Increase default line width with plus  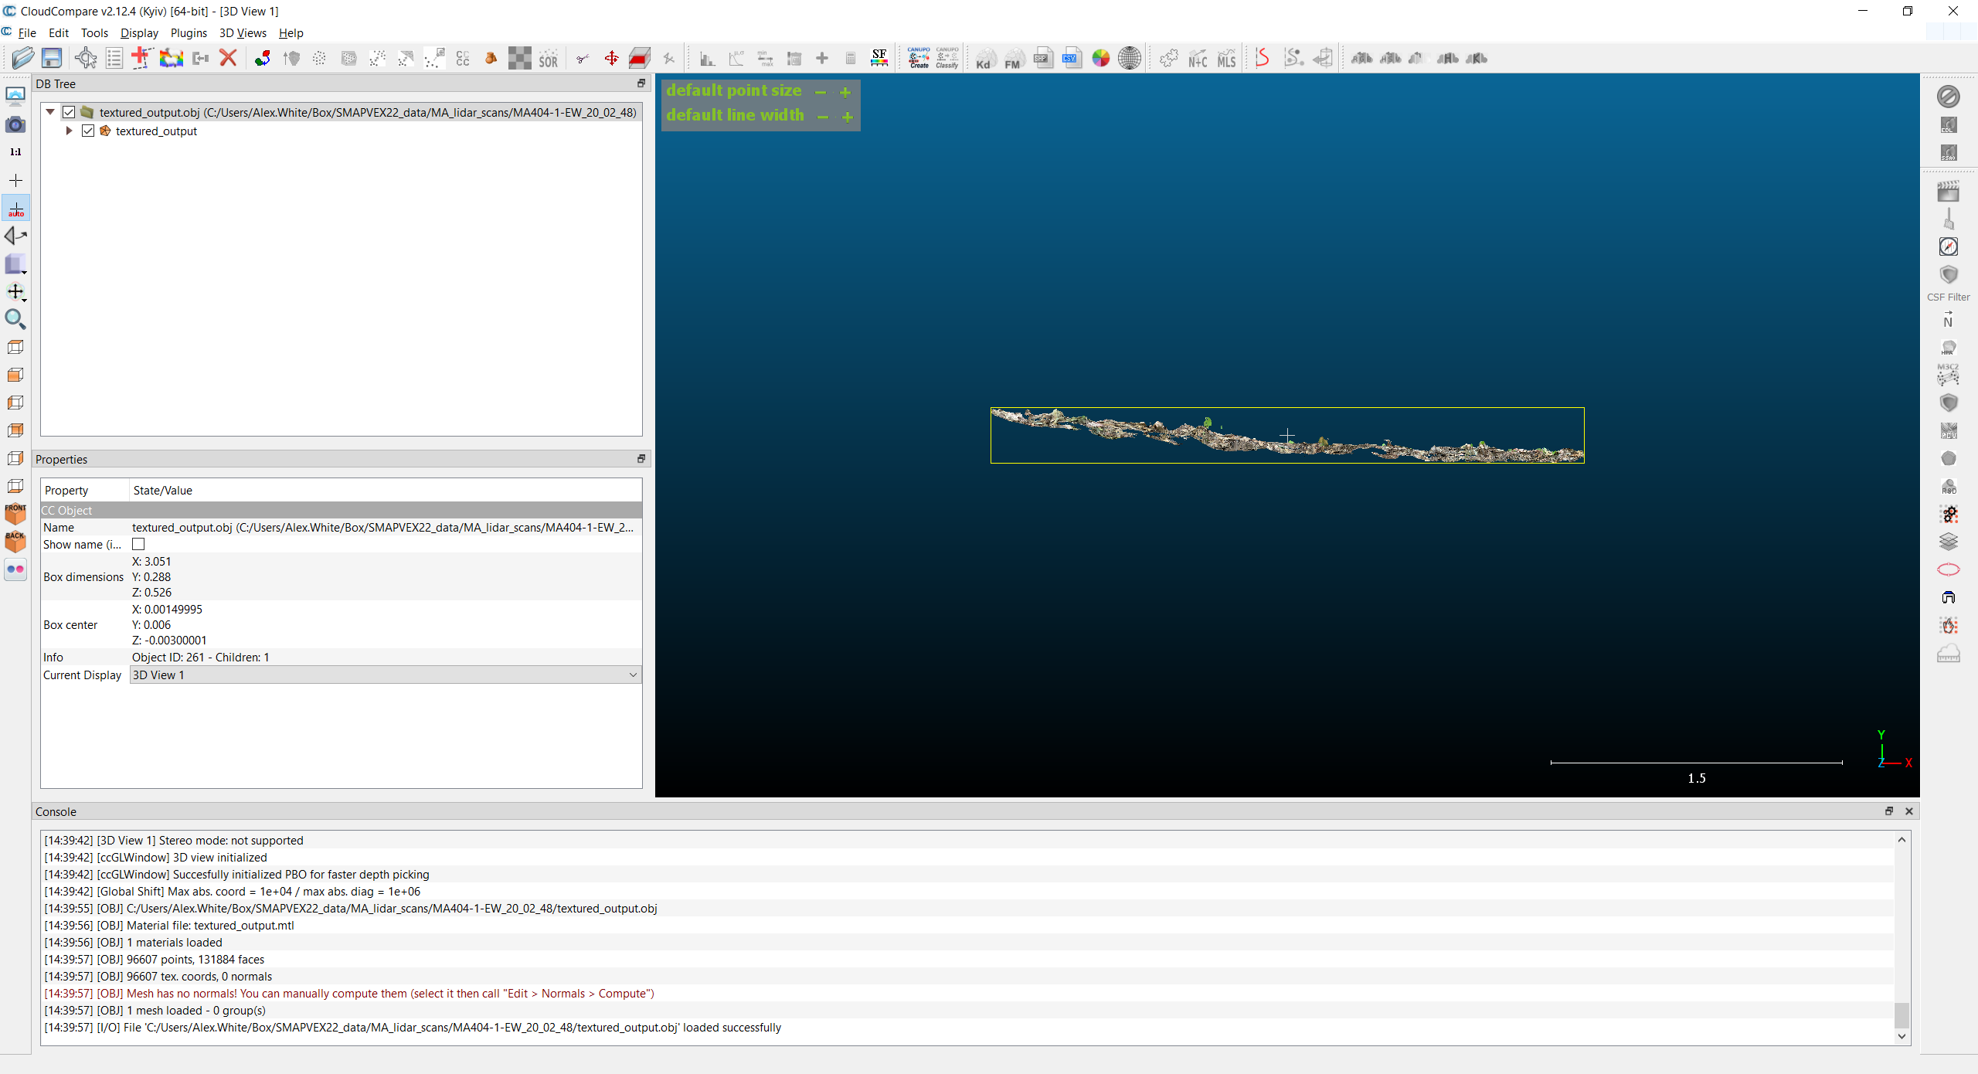(x=848, y=117)
